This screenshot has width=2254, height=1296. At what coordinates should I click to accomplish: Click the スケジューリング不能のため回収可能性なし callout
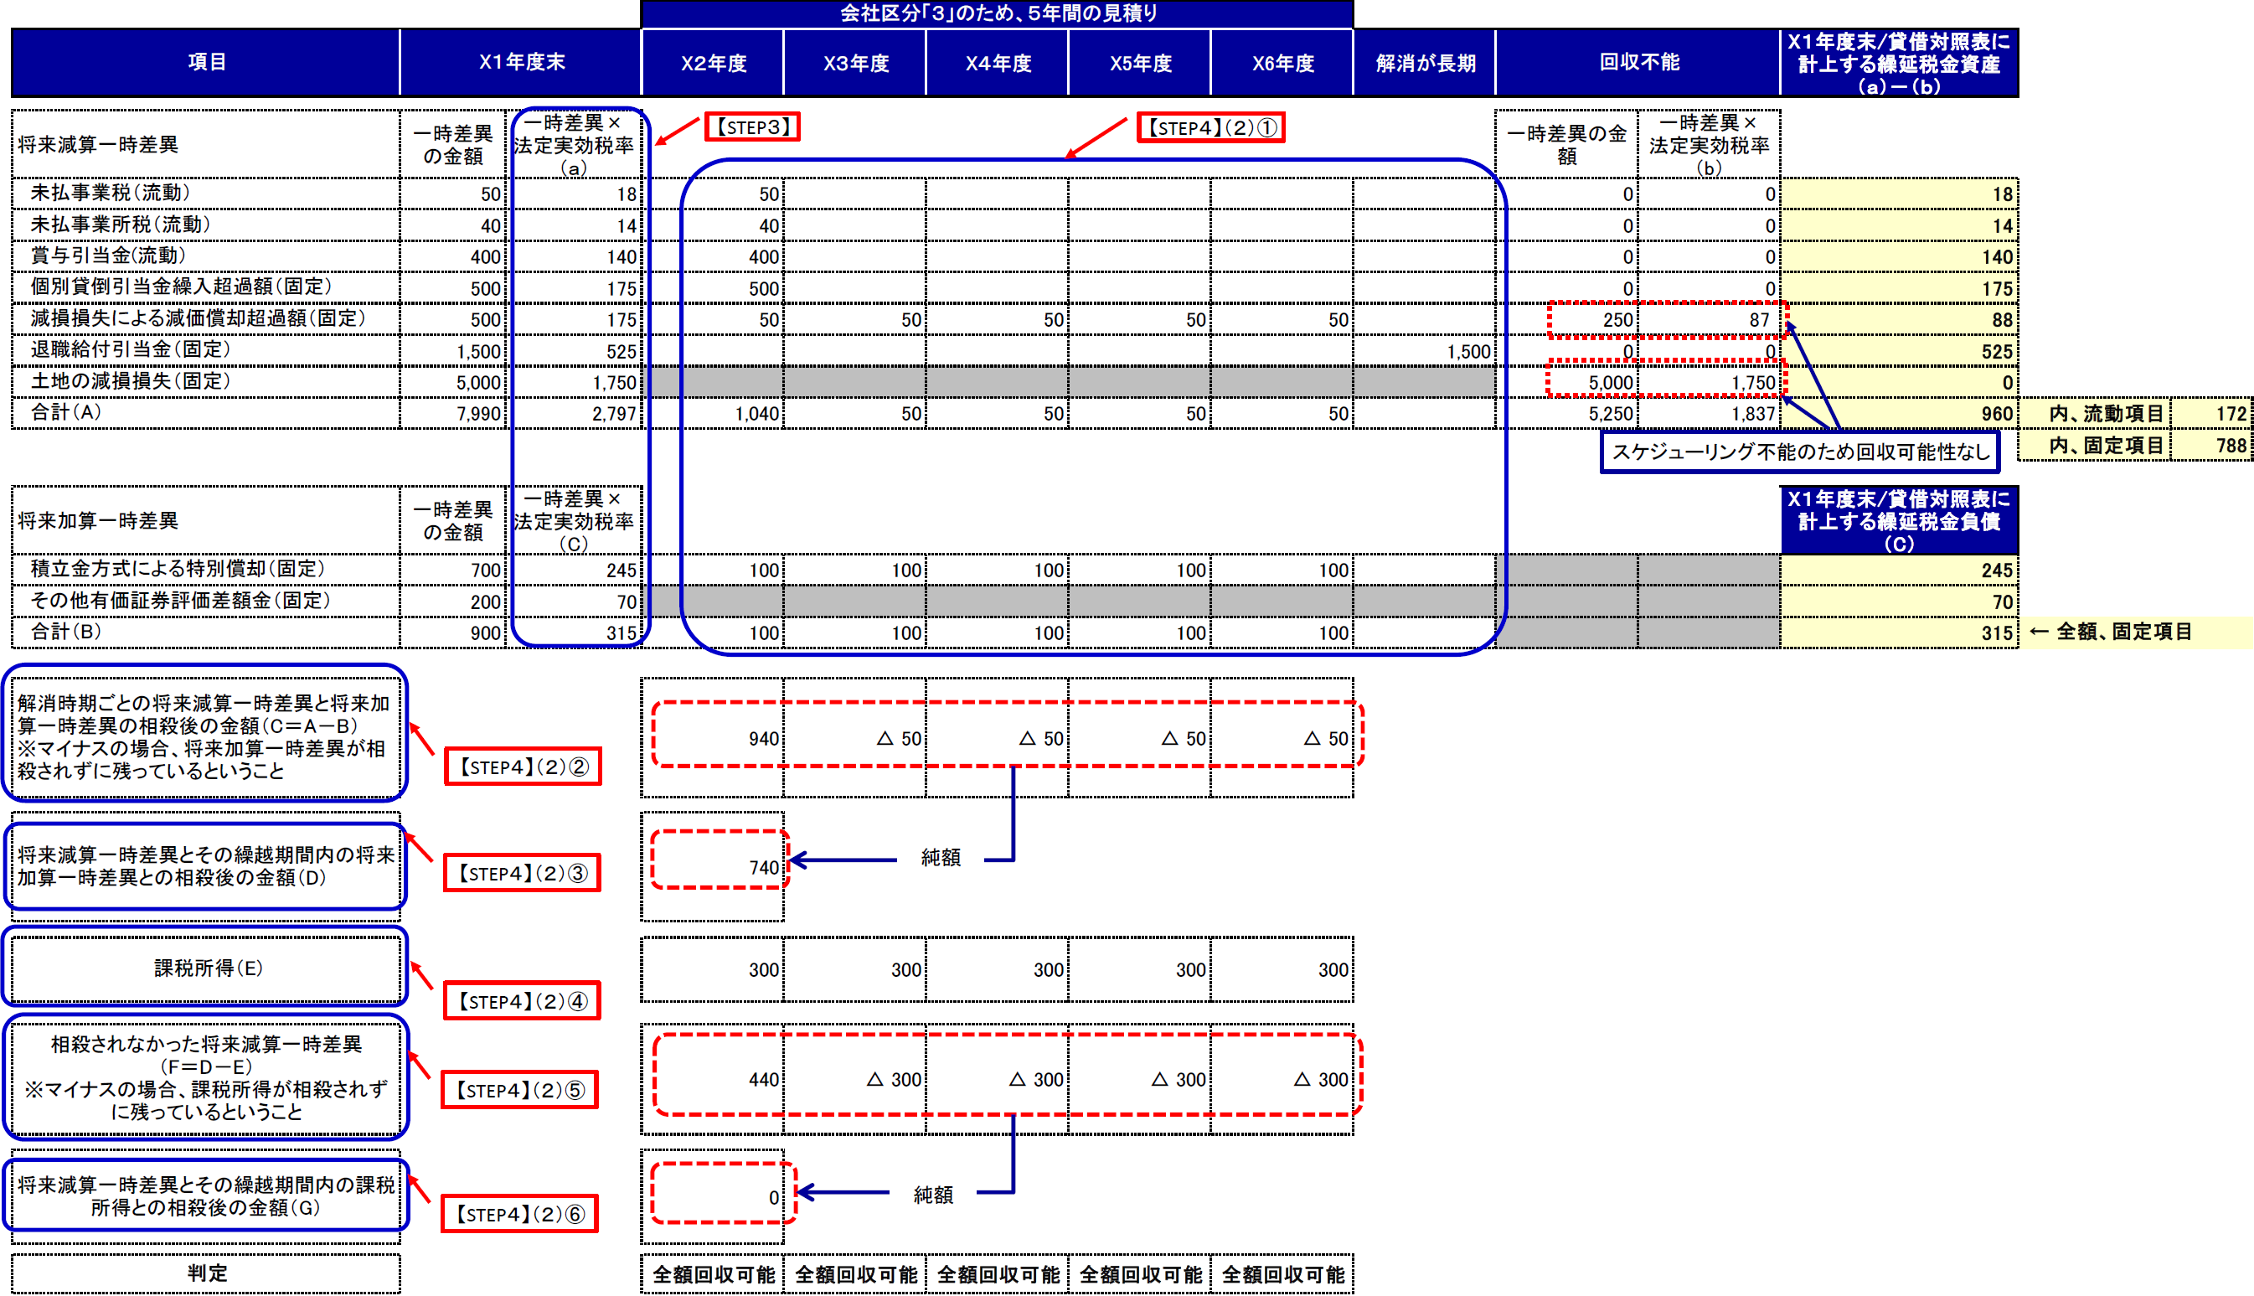point(1799,452)
